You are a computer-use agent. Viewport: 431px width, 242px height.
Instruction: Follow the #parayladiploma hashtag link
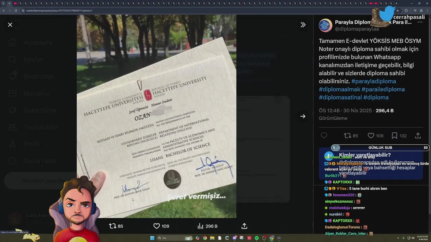(373, 81)
